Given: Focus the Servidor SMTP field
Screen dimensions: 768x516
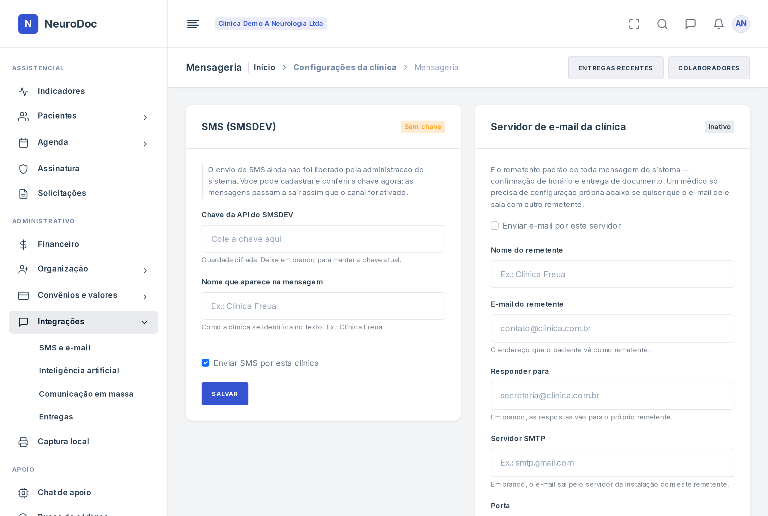Looking at the screenshot, I should [612, 463].
